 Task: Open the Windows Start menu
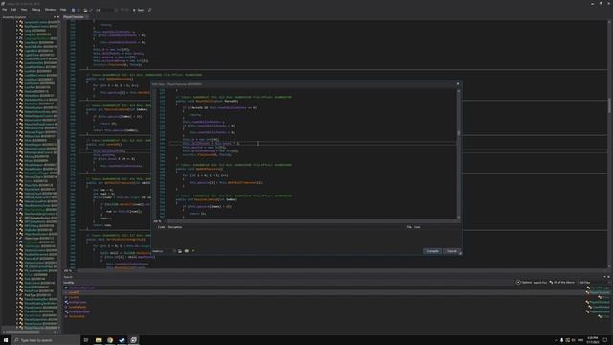tap(6, 340)
